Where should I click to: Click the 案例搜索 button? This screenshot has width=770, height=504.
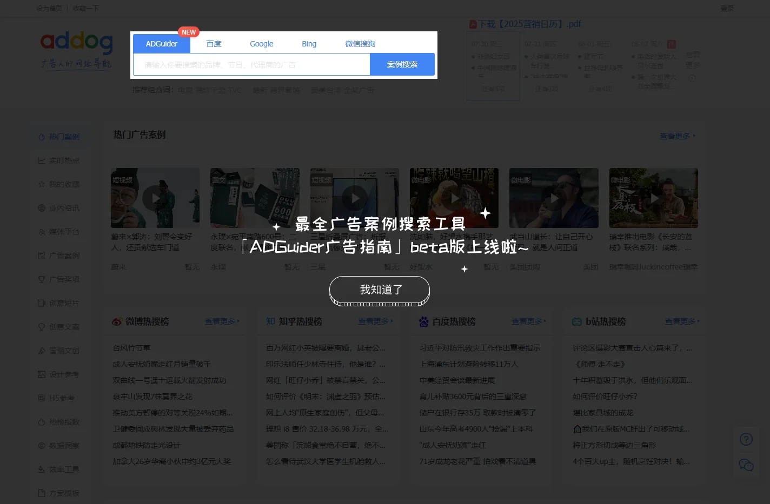point(402,64)
